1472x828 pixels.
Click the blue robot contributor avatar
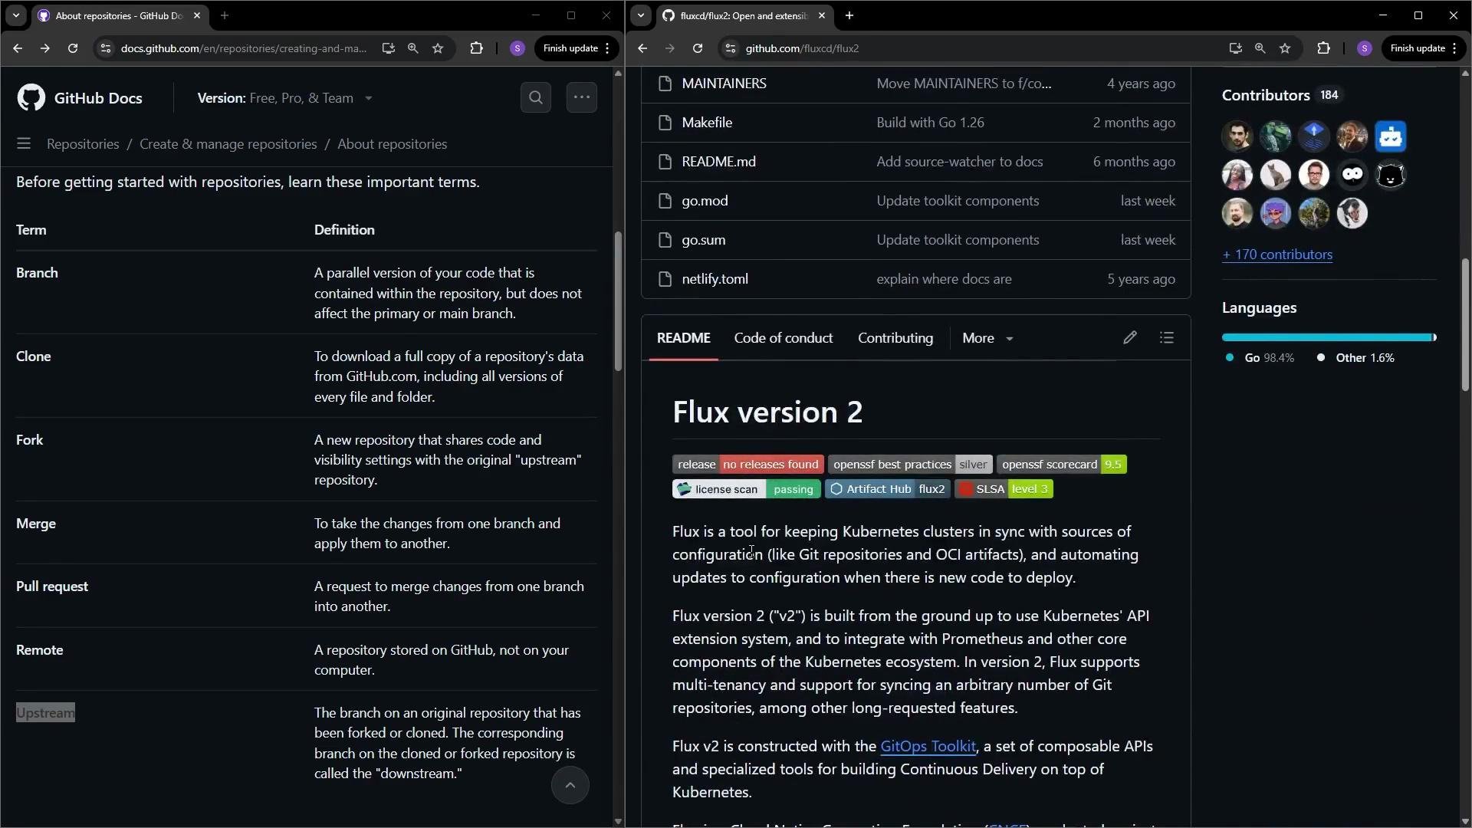tap(1391, 136)
